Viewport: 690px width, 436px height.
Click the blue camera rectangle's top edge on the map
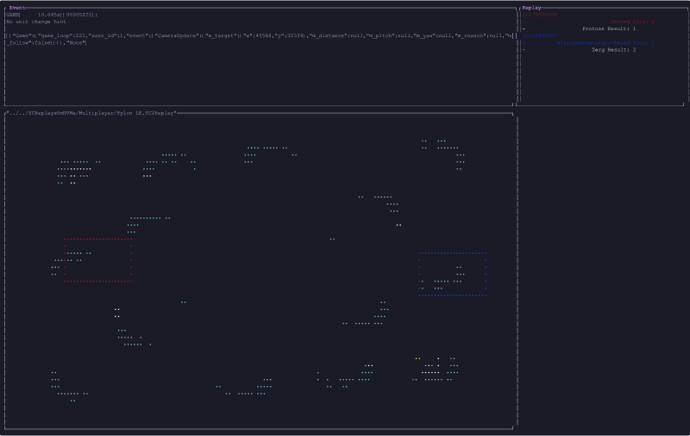[x=452, y=253]
